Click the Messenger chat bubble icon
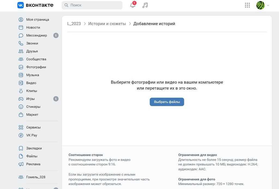The image size is (279, 189). click(x=21, y=35)
